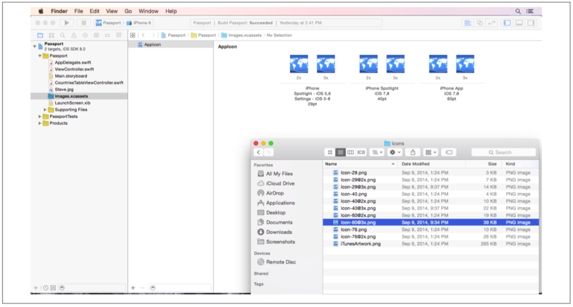Click the Share icon in Finder toolbar
The image size is (573, 307).
[x=413, y=152]
